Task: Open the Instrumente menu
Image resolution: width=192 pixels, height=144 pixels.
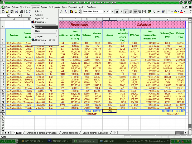Action: pyautogui.click(x=55, y=7)
